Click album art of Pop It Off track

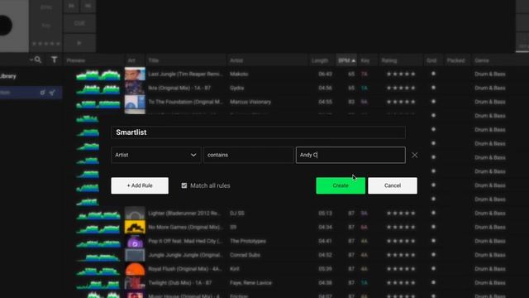pyautogui.click(x=135, y=241)
